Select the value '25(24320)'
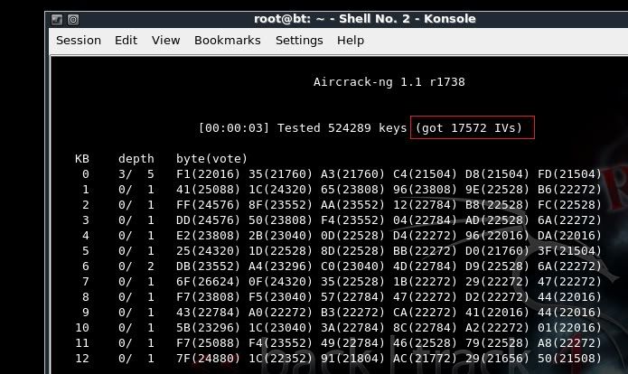Viewport: 628px width, 374px height. point(208,251)
